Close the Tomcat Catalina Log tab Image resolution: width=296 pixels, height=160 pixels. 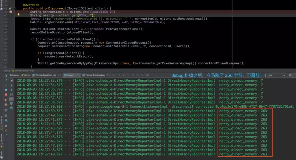(109, 75)
